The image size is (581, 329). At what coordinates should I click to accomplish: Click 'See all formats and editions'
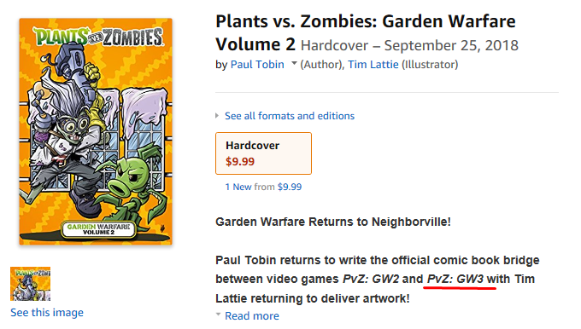pyautogui.click(x=290, y=116)
